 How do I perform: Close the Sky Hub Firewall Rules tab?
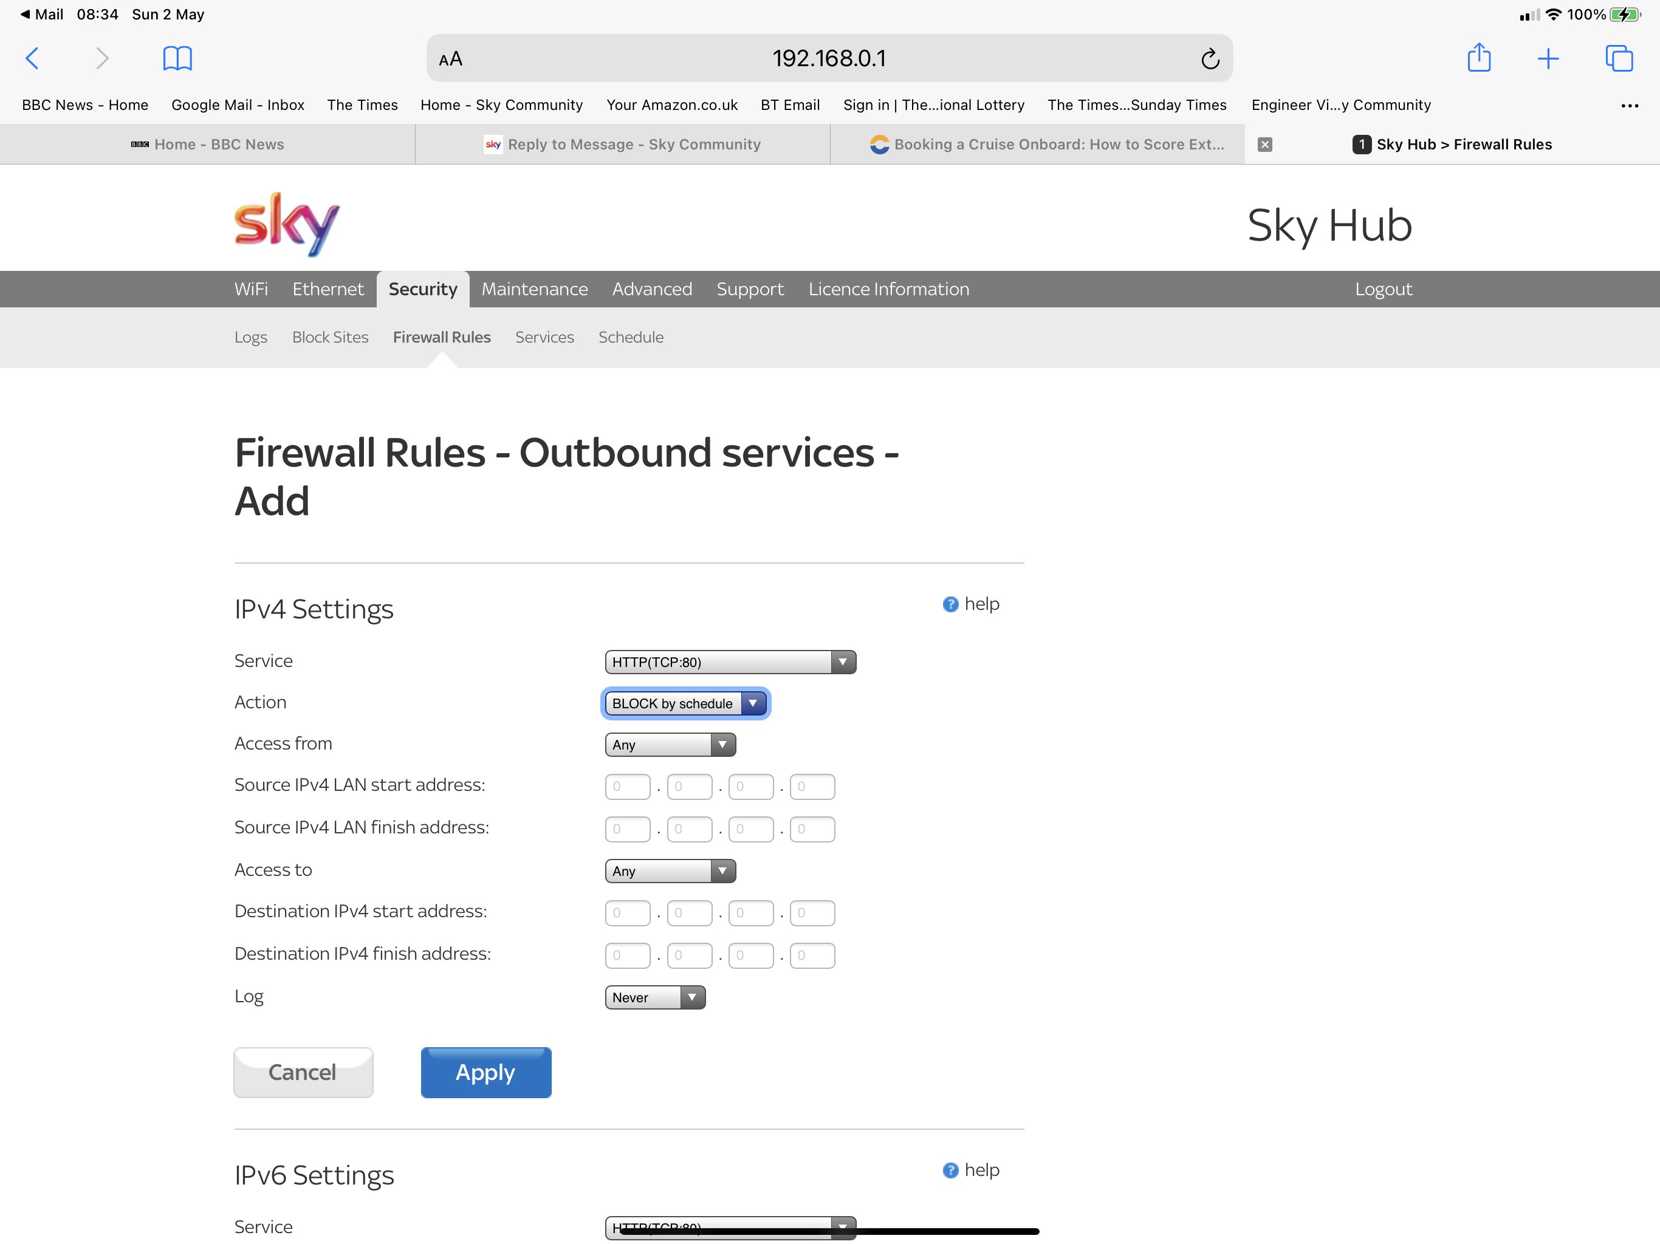1264,144
